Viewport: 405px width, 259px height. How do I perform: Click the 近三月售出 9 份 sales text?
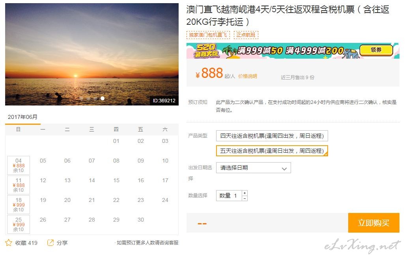tap(298, 77)
